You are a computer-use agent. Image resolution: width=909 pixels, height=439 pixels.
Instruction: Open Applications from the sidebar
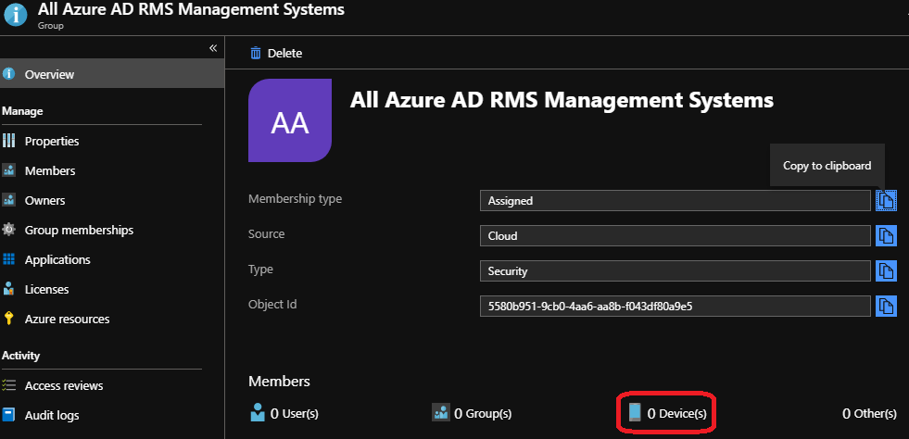57,259
